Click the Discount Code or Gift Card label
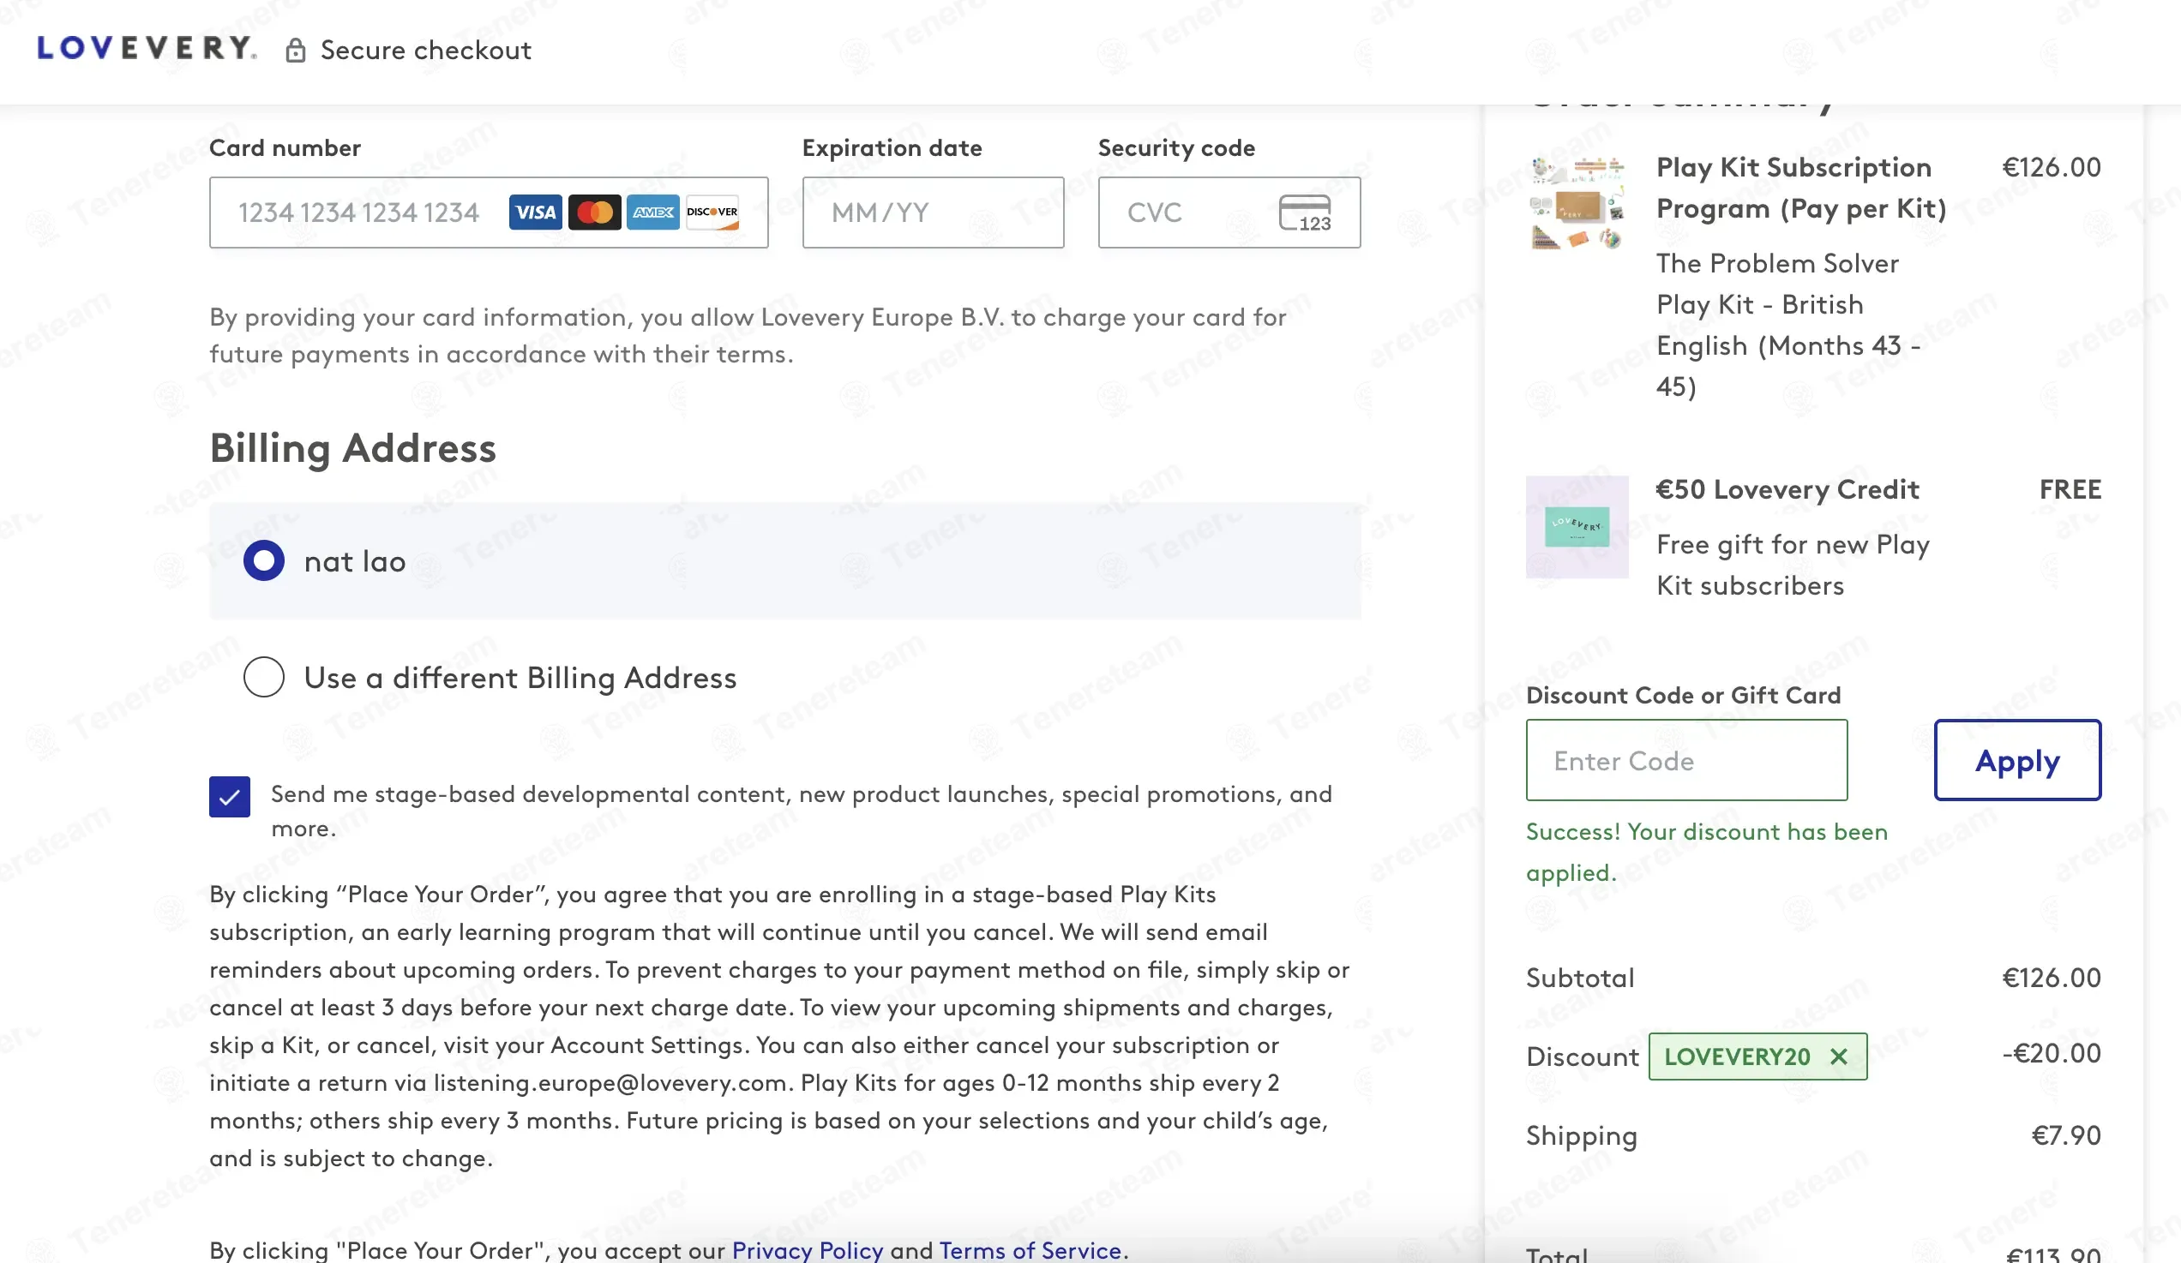2181x1263 pixels. (1684, 695)
